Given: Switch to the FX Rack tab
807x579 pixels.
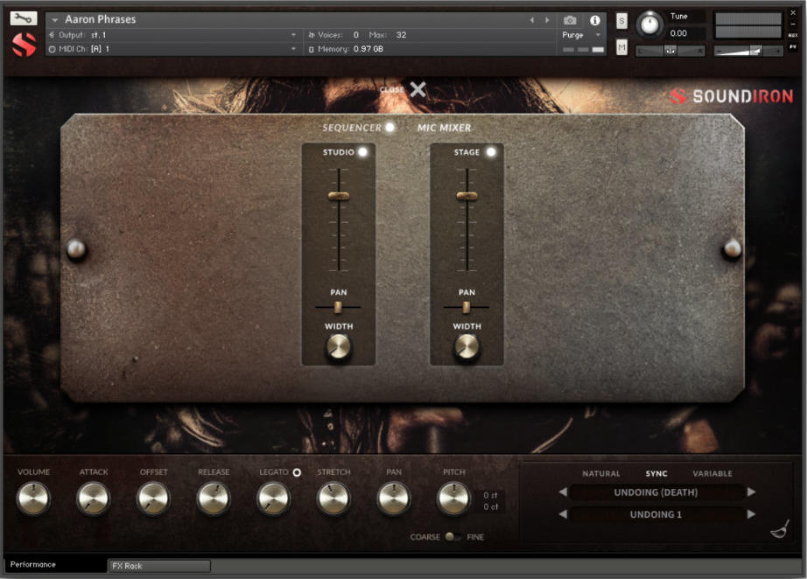Looking at the screenshot, I should (x=158, y=566).
